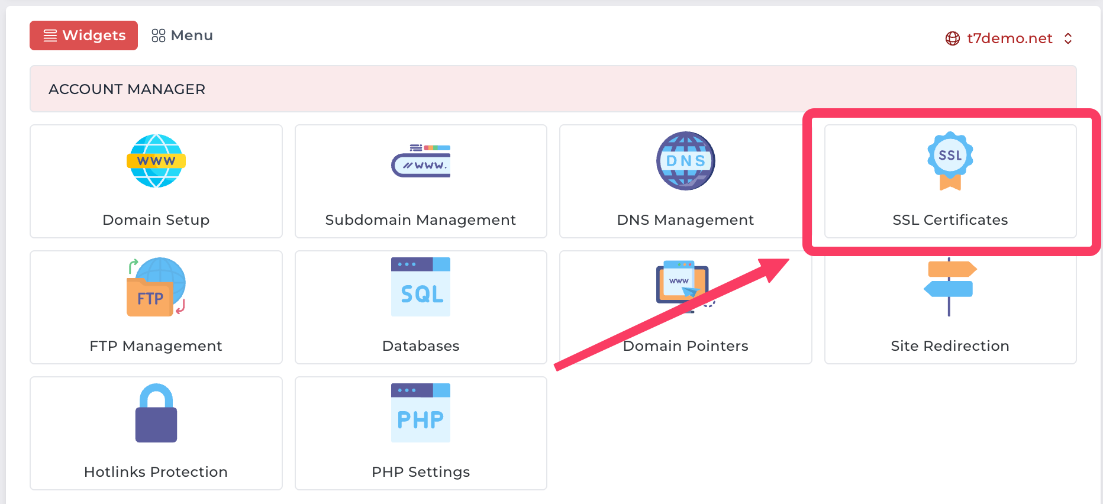
Task: Click the Domain Setup globe icon
Action: tap(156, 161)
